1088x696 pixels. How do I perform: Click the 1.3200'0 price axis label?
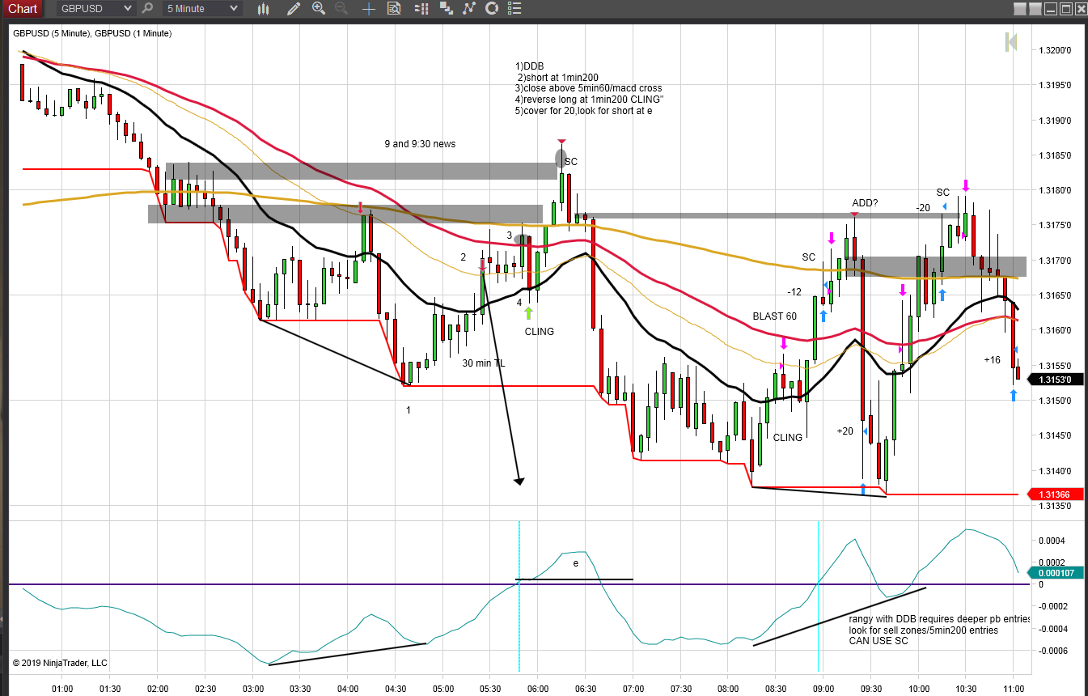pyautogui.click(x=1055, y=51)
